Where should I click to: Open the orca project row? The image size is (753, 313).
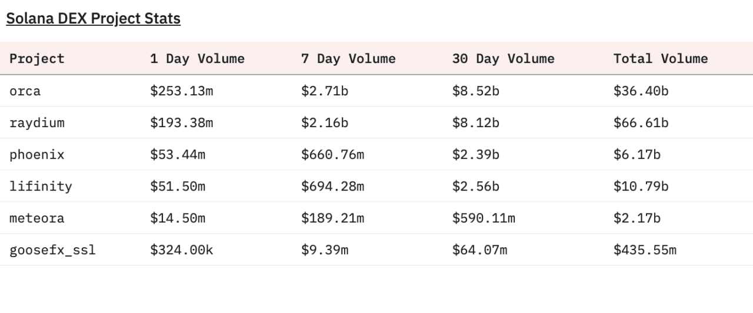[25, 91]
